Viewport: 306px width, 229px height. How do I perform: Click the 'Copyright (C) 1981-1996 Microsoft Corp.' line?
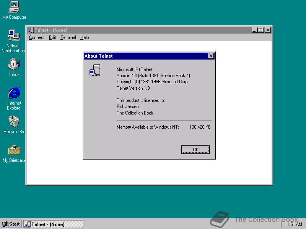coord(152,82)
